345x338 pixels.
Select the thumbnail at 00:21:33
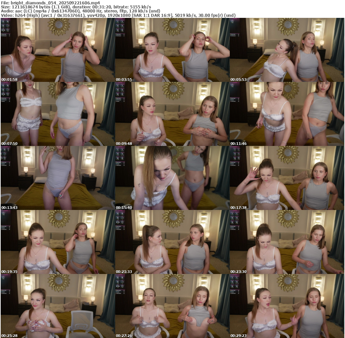point(172,242)
